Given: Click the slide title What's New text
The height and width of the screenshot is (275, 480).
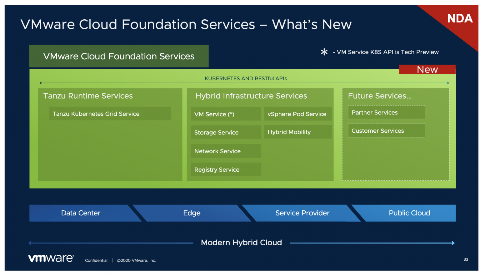Looking at the screenshot, I should [x=312, y=24].
